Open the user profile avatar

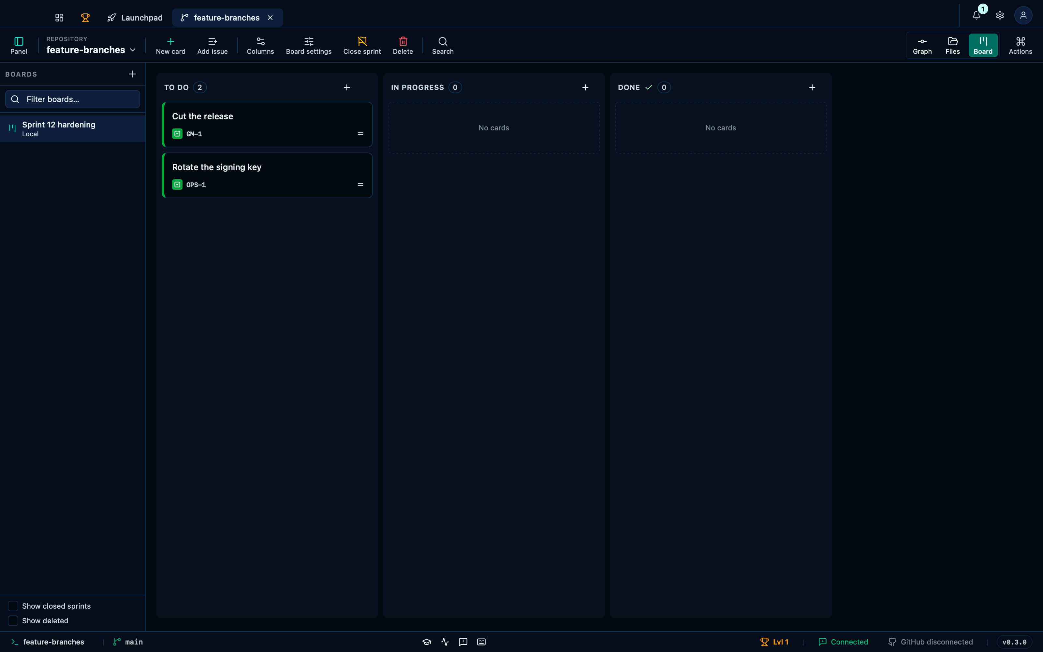click(1023, 16)
